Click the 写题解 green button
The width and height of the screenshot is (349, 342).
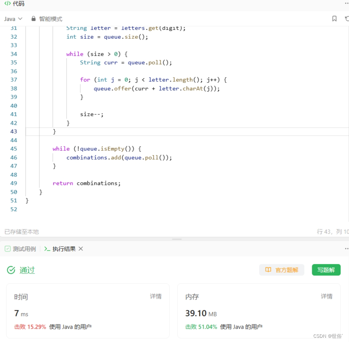pyautogui.click(x=326, y=270)
